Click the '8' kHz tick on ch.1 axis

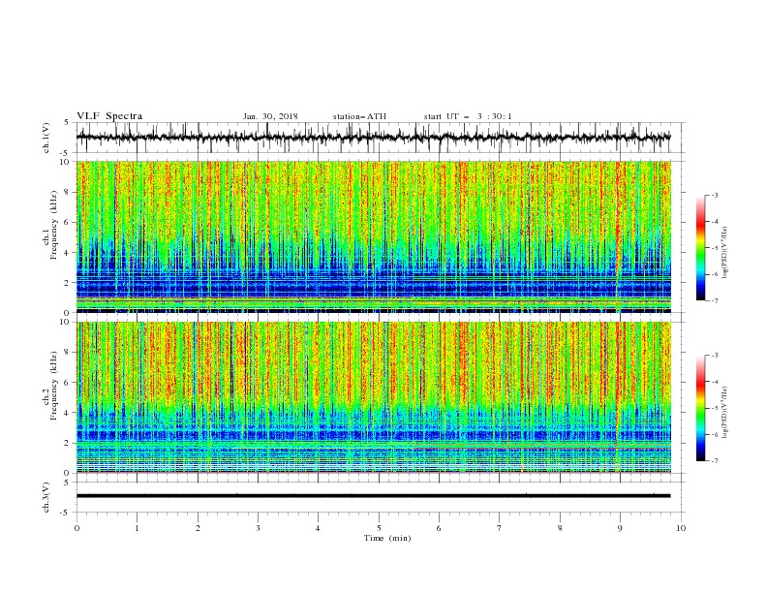(69, 192)
